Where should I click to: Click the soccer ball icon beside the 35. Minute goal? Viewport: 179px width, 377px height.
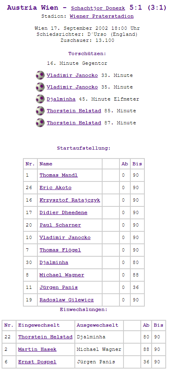click(x=40, y=87)
